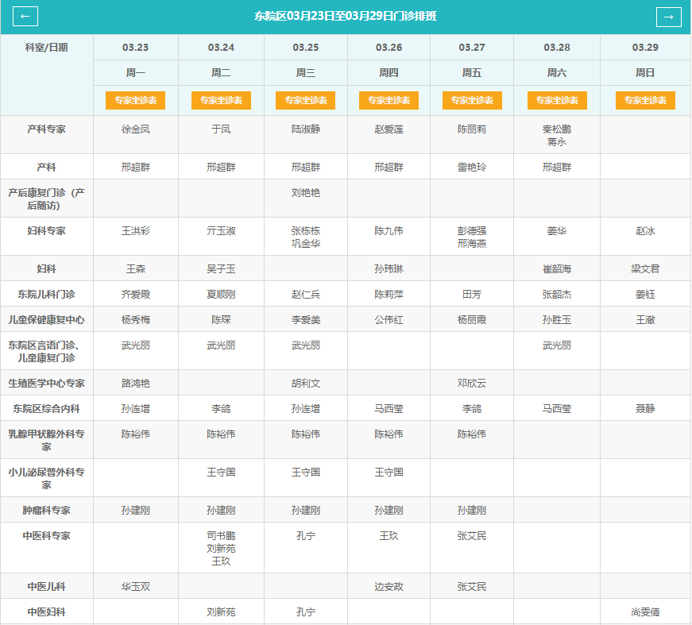
Task: Open 专家坐诊表 button under 03.23 周一
Action: pyautogui.click(x=136, y=101)
